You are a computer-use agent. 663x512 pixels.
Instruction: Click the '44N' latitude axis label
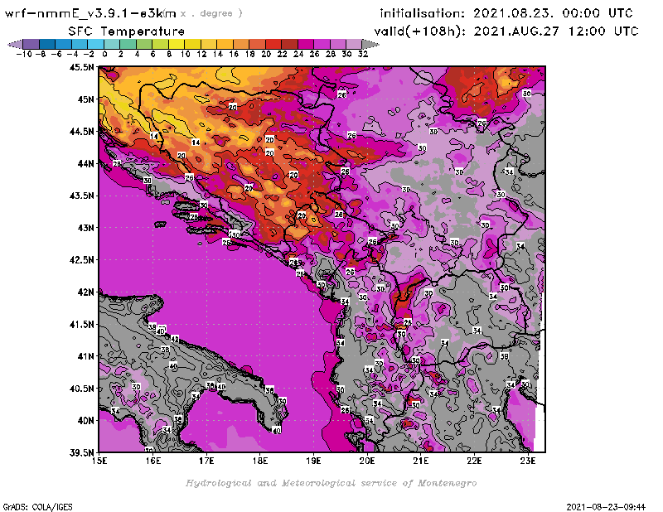(x=85, y=163)
